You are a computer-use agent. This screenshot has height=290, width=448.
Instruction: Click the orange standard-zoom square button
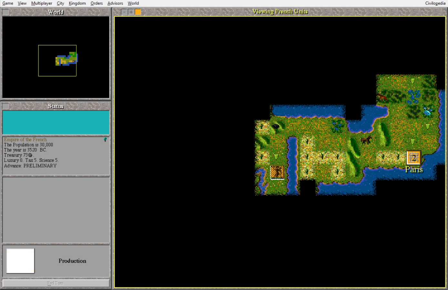tap(138, 12)
